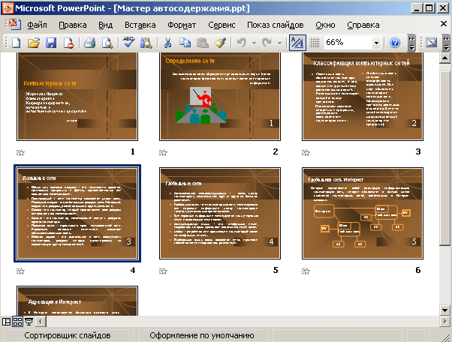Open the Показ слайдов menu

(x=276, y=25)
